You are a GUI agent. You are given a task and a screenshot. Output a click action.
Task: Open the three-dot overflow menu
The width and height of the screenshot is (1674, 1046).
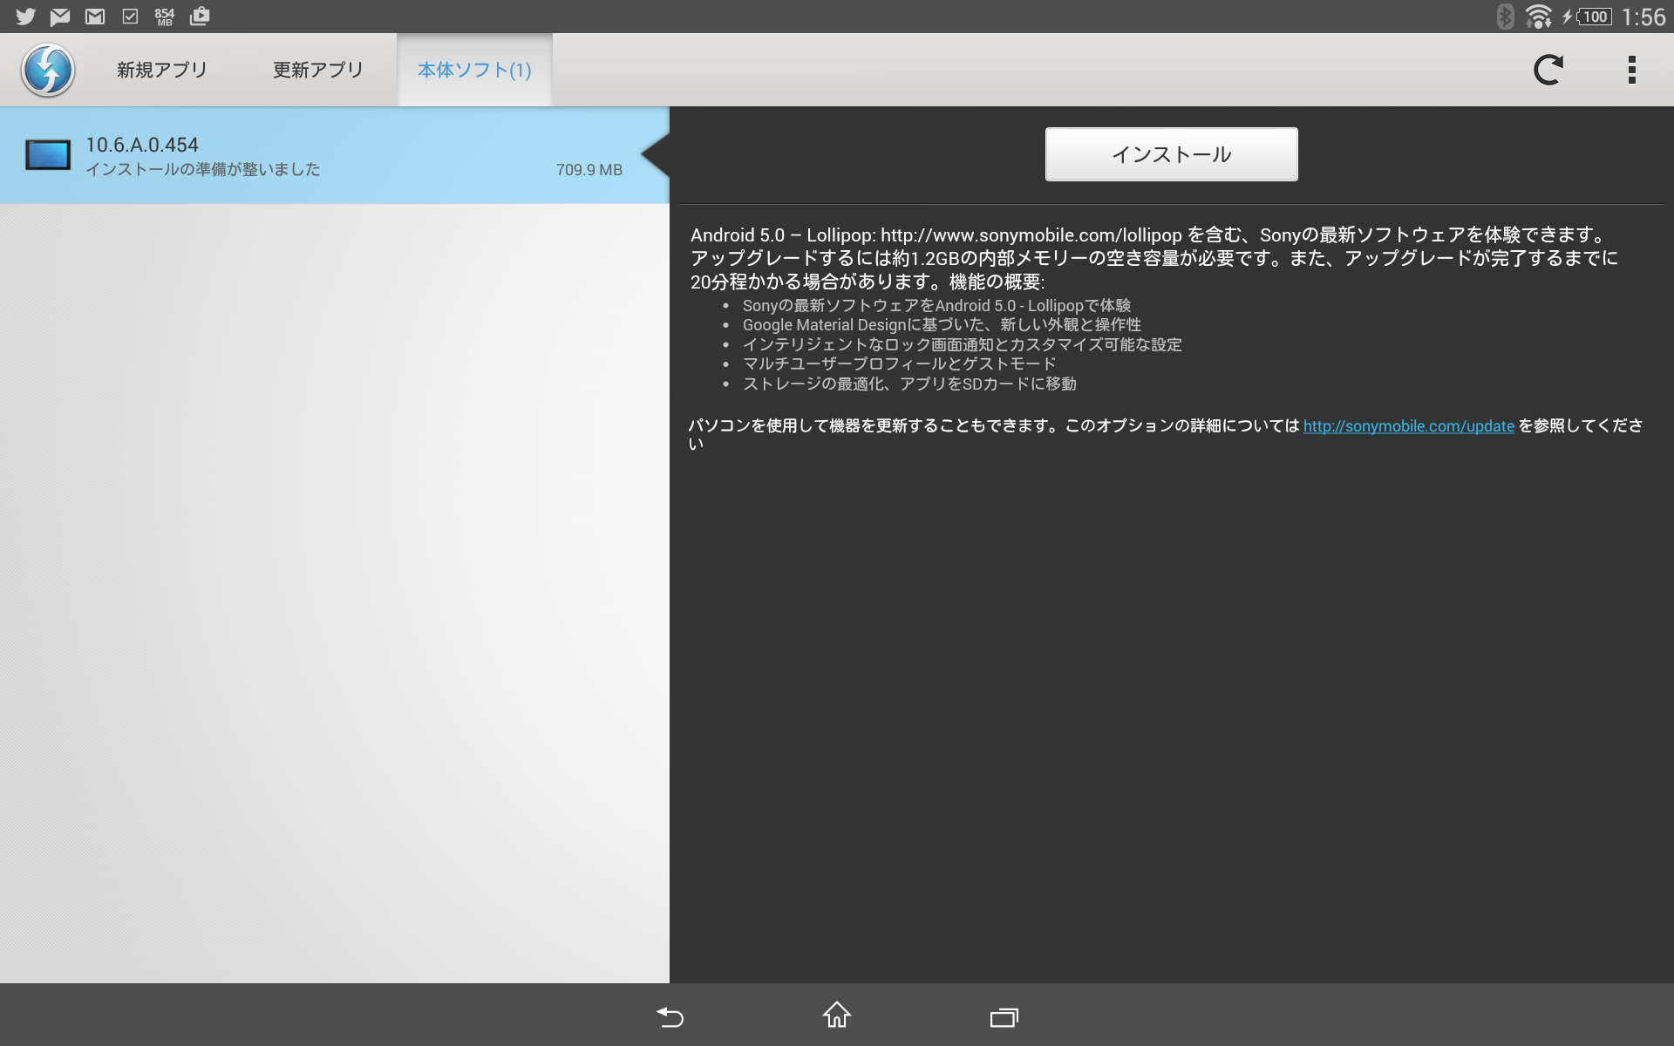pos(1631,70)
